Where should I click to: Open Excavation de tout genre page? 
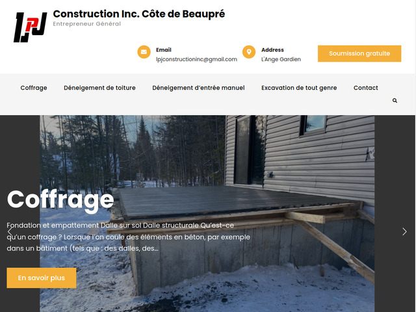(299, 88)
